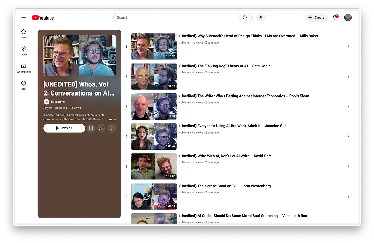Viewport: 374px width, 243px height.
Task: Open David Perell video thumbnail
Action: [x=154, y=167]
